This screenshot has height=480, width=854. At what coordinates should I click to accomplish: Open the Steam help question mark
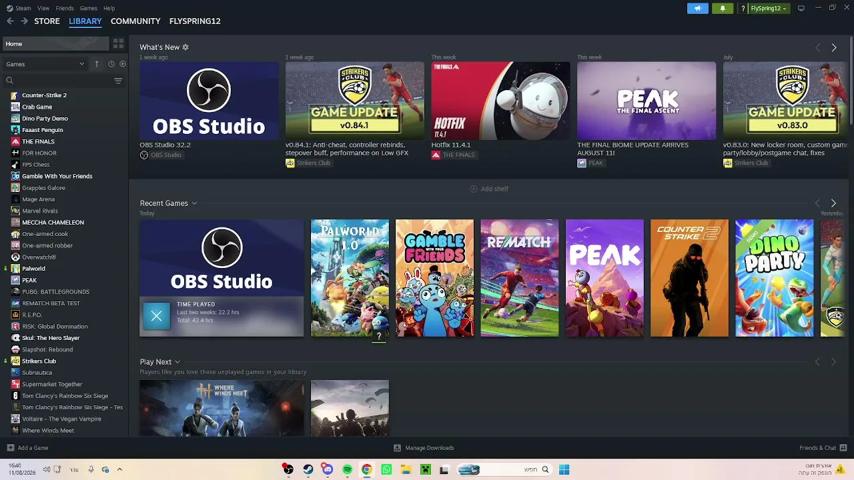(743, 9)
